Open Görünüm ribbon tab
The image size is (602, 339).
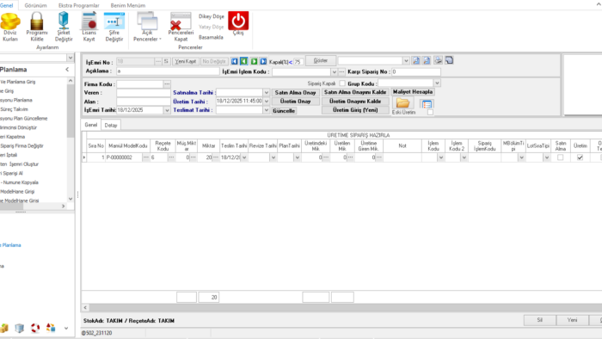click(x=35, y=5)
